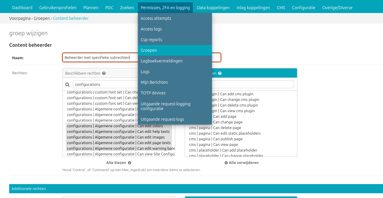
Task: Open Access attempts from the dropdown menu
Action: pos(156,18)
